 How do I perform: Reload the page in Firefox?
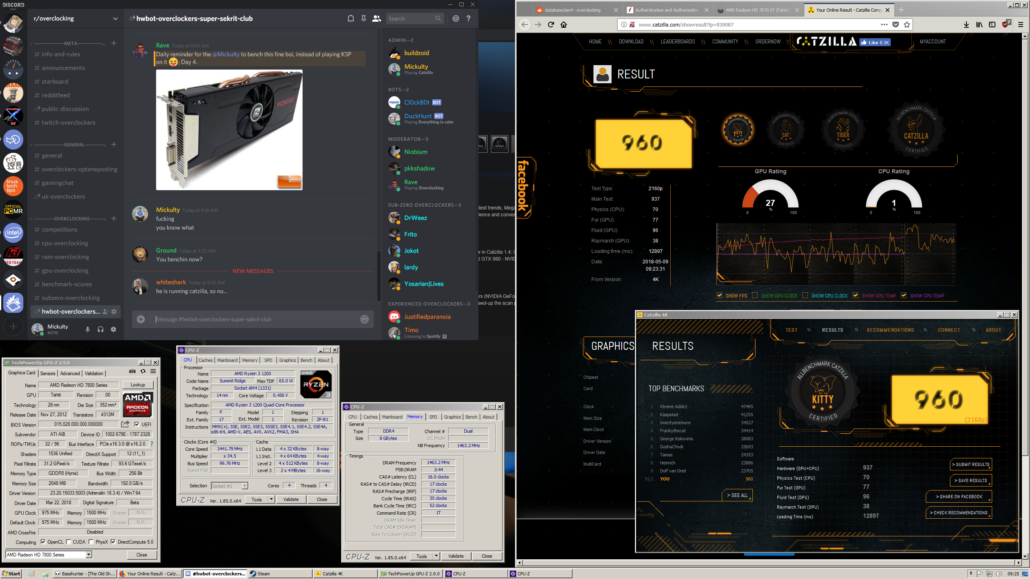[551, 25]
